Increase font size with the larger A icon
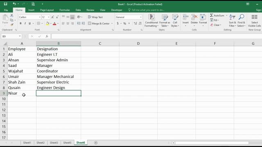Screen dimensions: 262x147 53,17
